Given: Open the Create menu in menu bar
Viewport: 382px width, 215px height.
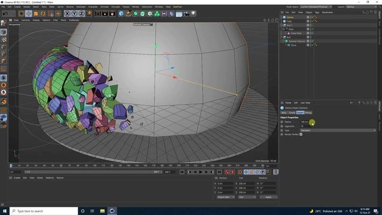Looking at the screenshot, I should 17,7.
